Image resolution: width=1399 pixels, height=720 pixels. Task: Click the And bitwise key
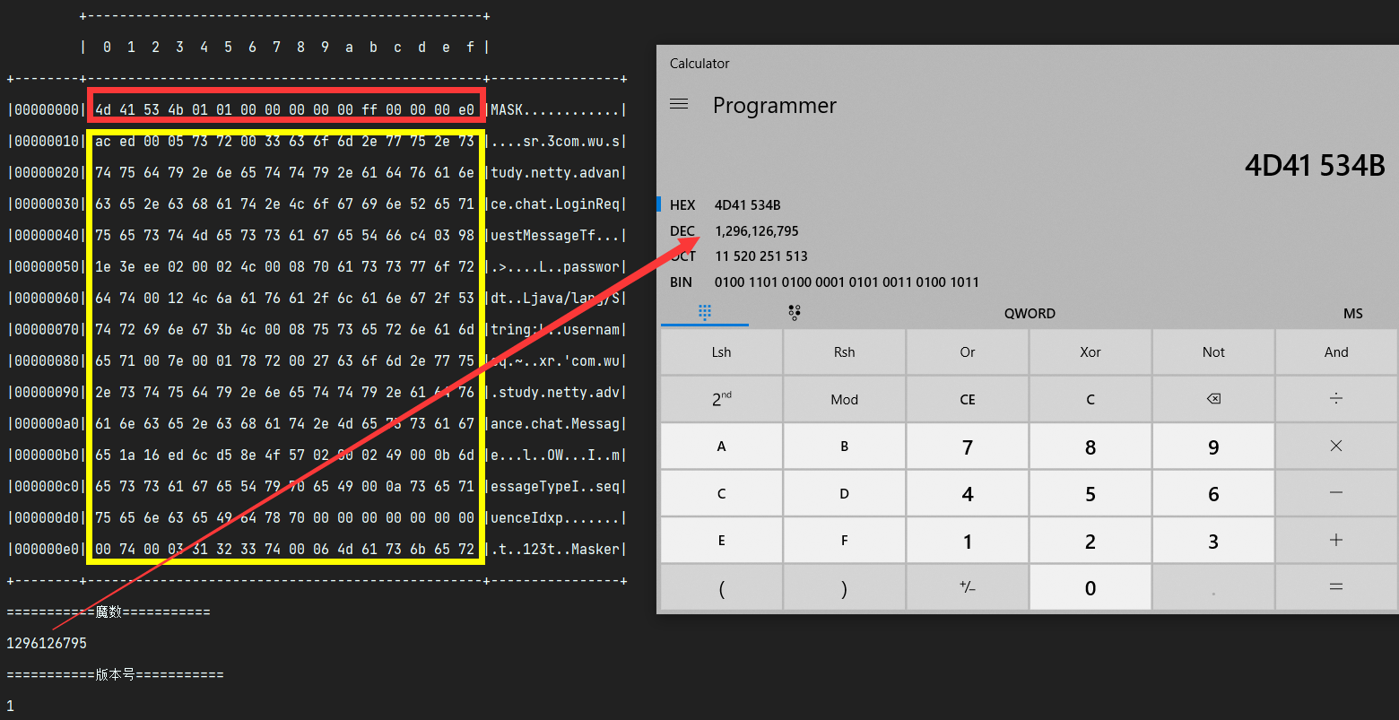point(1336,352)
